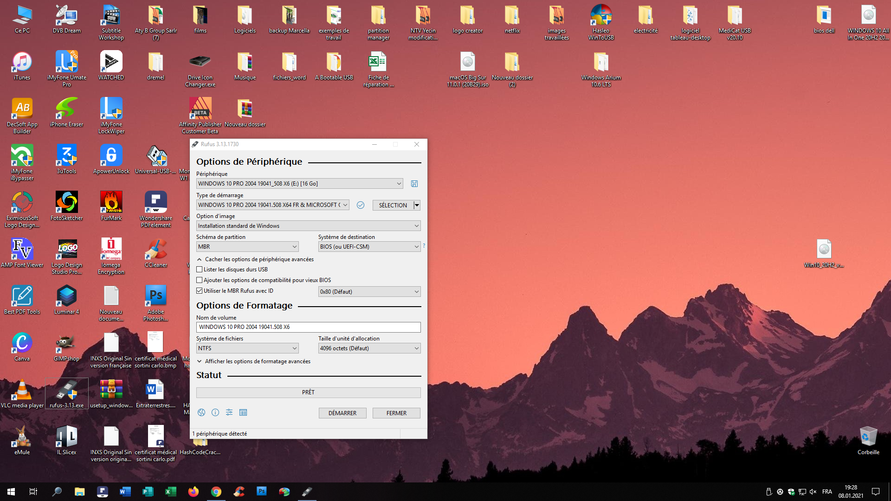Uncheck Utiliser le MBR Rufus avec ID
The width and height of the screenshot is (891, 501).
coord(200,291)
